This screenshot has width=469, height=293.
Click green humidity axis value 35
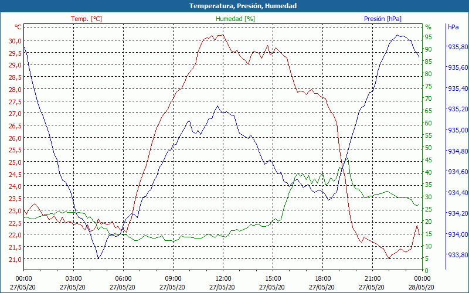[429, 185]
